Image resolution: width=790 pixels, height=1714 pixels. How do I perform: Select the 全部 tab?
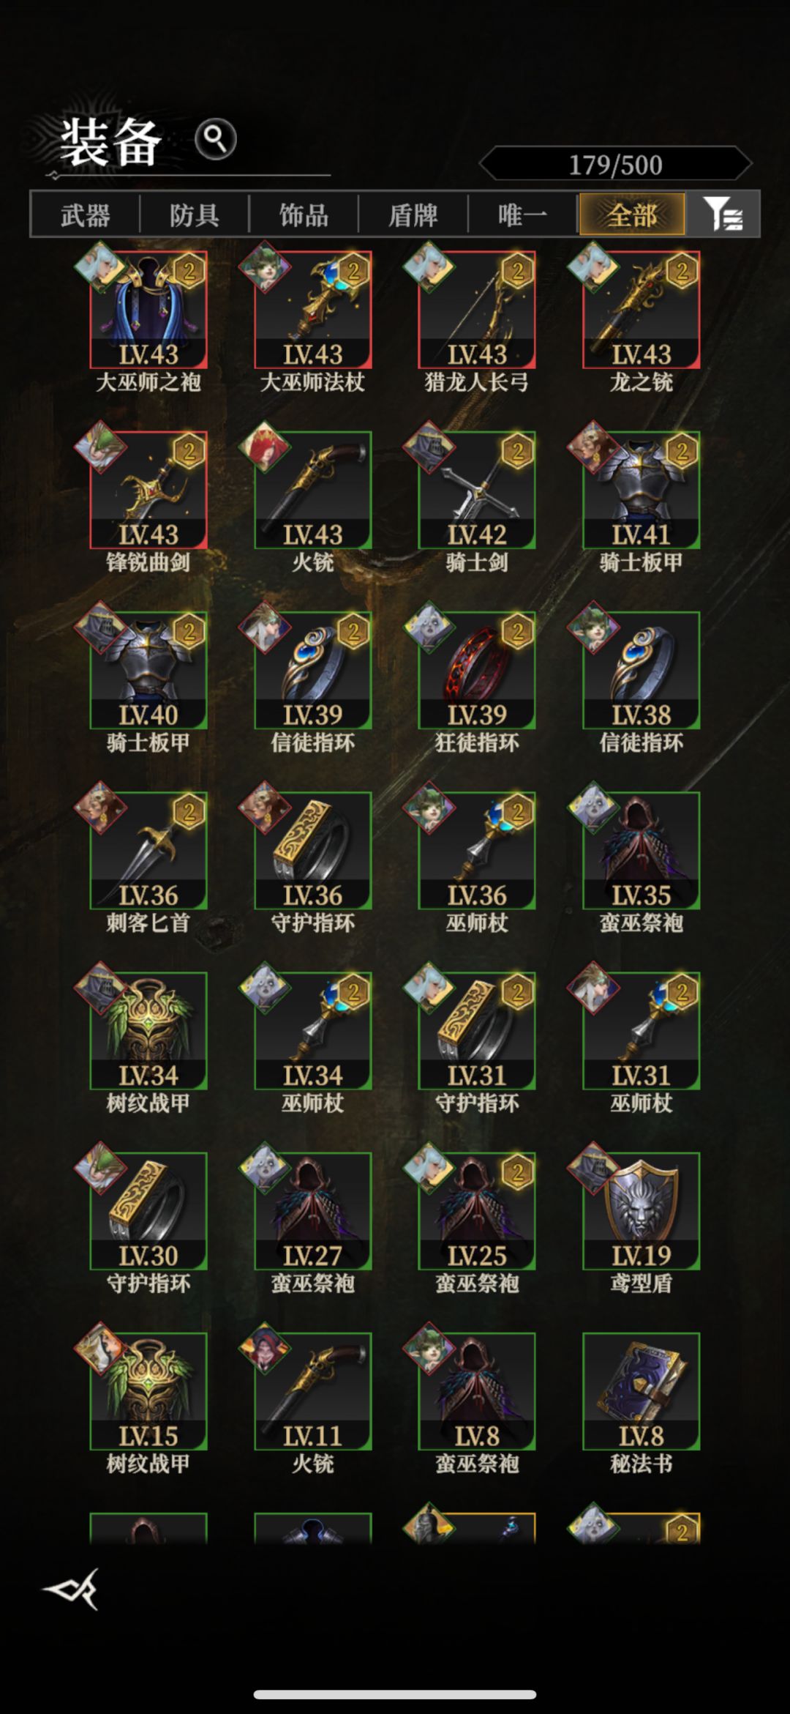(632, 215)
